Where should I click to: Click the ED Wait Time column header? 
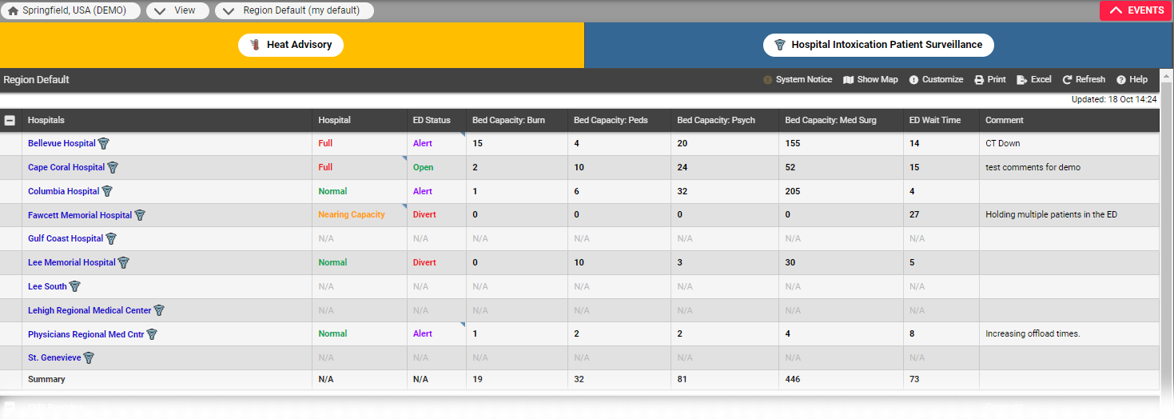(x=935, y=121)
